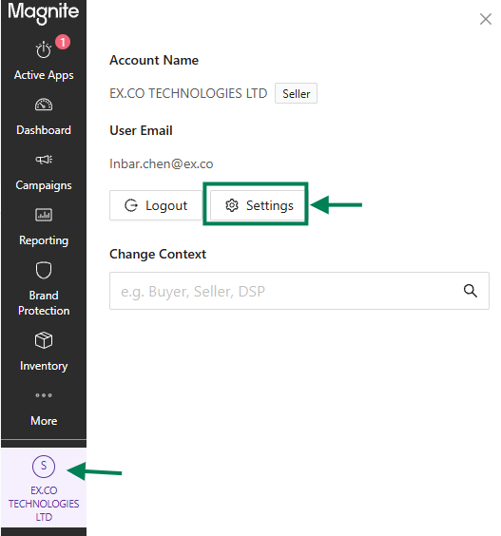Close the account panel

click(x=485, y=19)
